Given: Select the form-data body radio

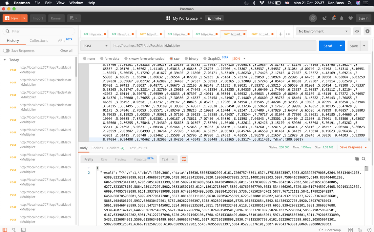Looking at the screenshot, I should tap(102, 58).
